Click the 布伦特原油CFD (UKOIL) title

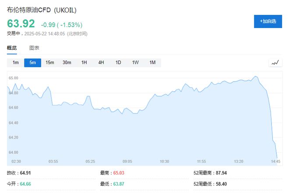pyautogui.click(x=42, y=10)
